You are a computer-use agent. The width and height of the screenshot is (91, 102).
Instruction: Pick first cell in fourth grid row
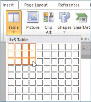point(11,68)
